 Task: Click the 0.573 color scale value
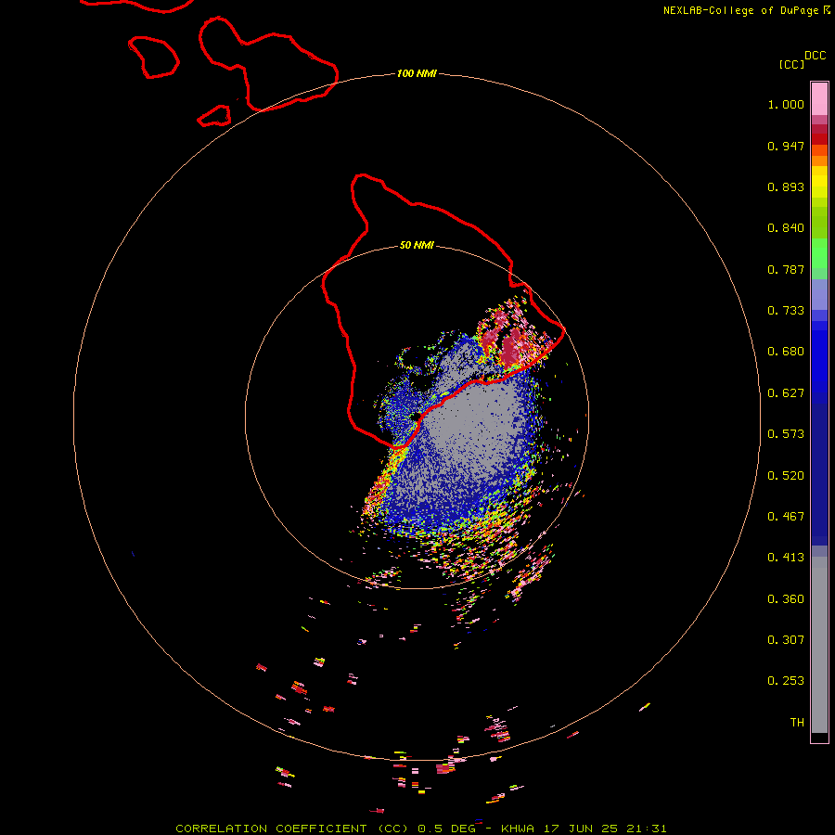786,434
